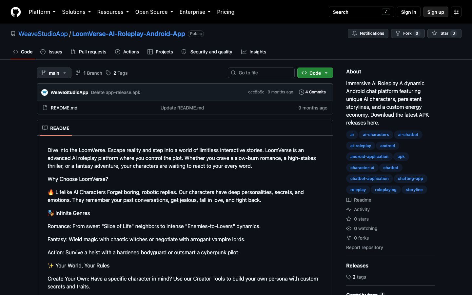Click the Report repository link
The image size is (472, 295).
[364, 247]
